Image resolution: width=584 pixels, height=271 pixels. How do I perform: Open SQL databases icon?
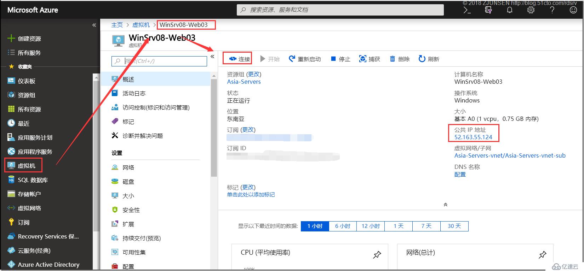click(11, 180)
